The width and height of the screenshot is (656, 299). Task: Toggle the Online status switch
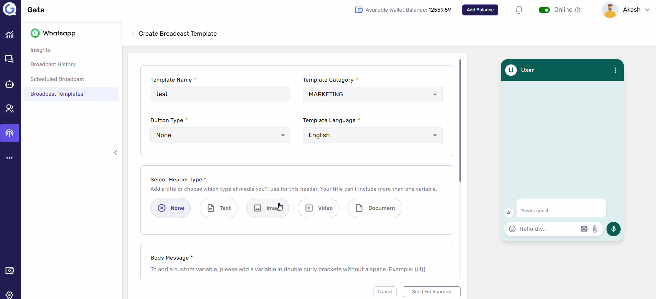click(x=544, y=10)
